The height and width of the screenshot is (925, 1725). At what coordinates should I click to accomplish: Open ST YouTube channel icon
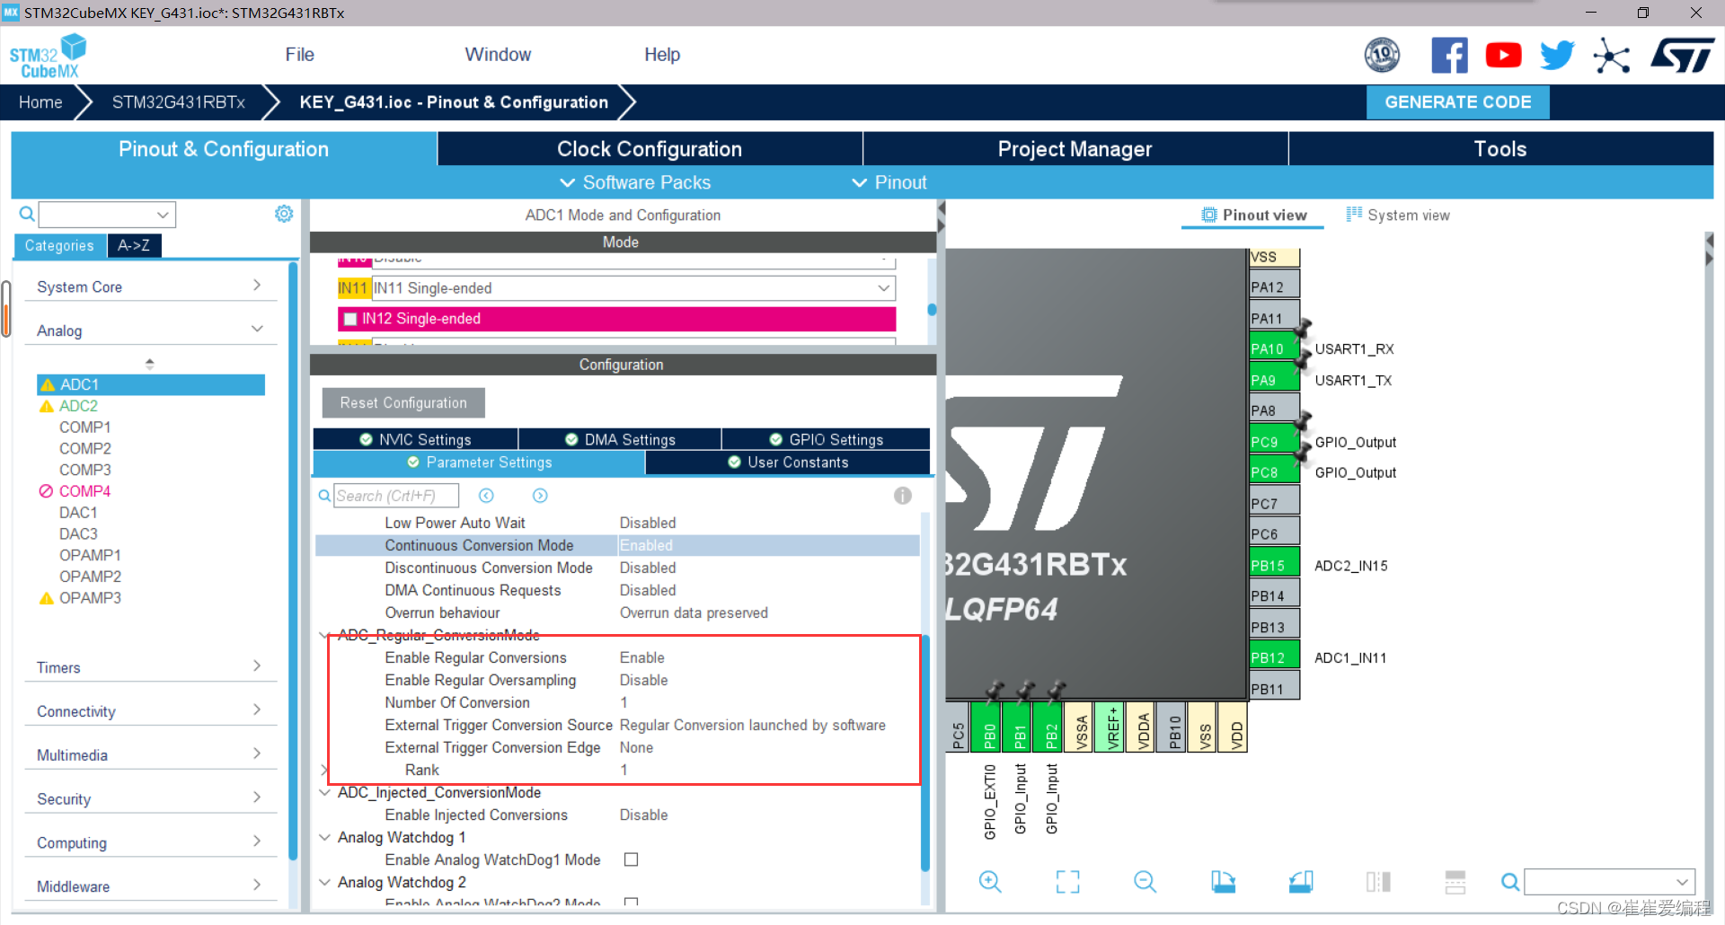point(1503,56)
